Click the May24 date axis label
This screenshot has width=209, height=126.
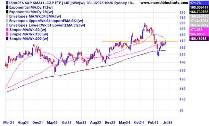pos(124,123)
